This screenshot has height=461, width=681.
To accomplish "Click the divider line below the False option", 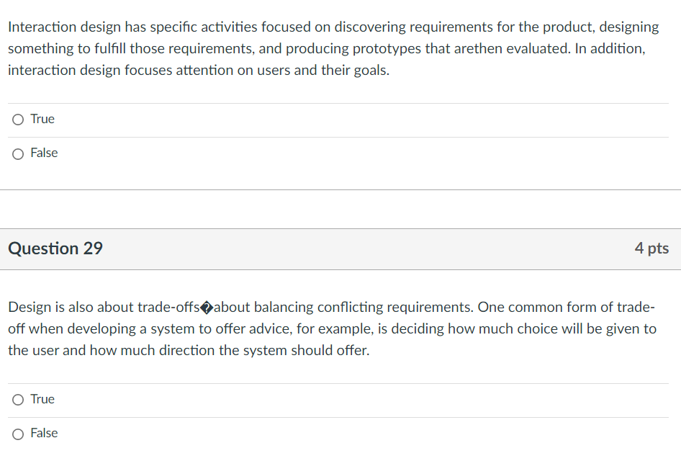I will (340, 189).
